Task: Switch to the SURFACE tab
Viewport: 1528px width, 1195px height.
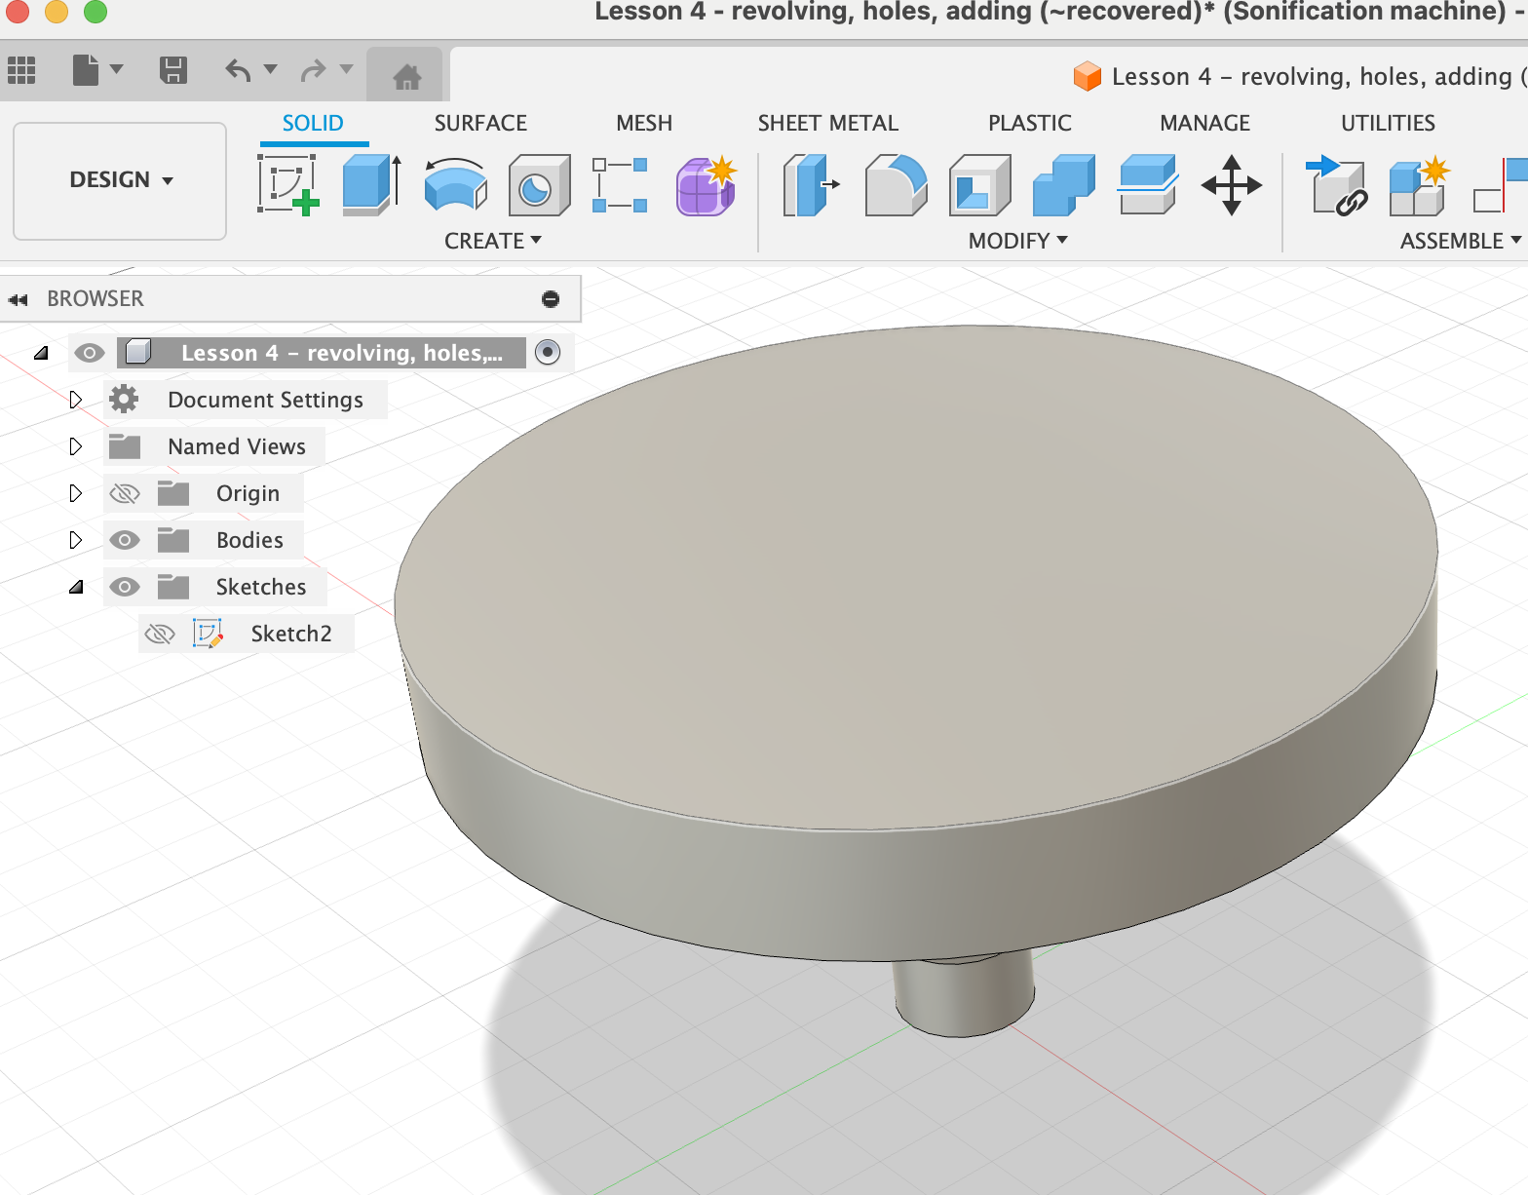Action: click(480, 124)
